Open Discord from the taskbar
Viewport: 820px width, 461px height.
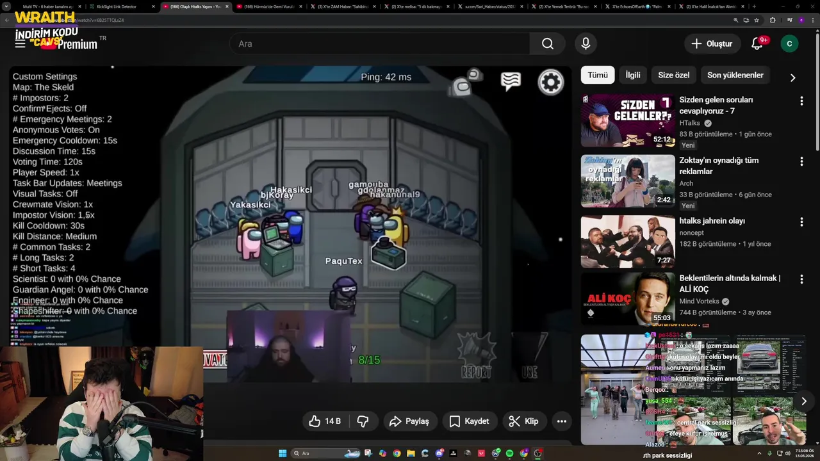[439, 453]
